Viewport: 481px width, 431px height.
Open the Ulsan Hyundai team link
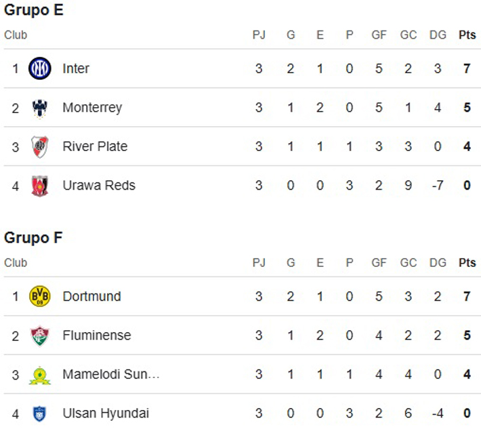[x=106, y=413]
